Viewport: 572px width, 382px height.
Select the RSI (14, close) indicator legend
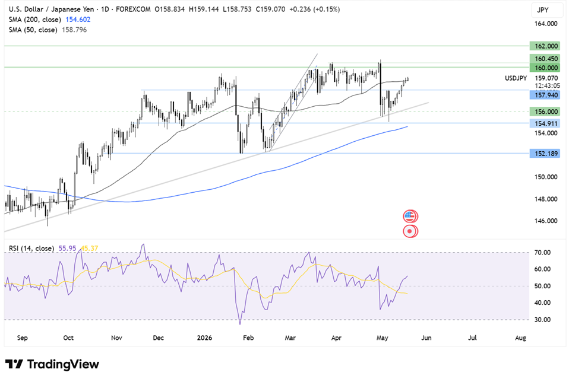click(31, 249)
